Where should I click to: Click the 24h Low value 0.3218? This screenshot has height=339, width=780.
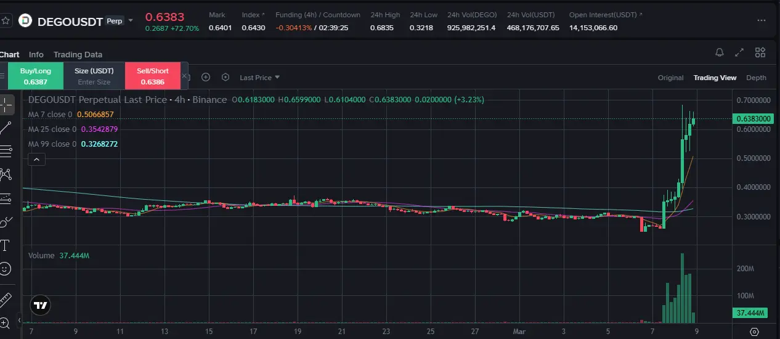pos(422,28)
